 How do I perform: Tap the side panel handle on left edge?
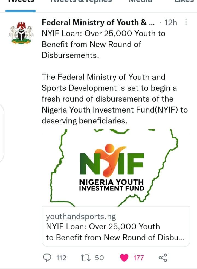click(x=2, y=133)
